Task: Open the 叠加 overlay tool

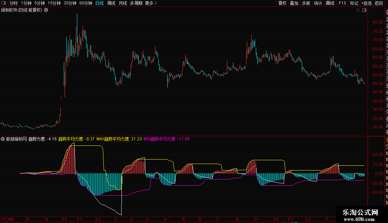Action: (x=294, y=3)
